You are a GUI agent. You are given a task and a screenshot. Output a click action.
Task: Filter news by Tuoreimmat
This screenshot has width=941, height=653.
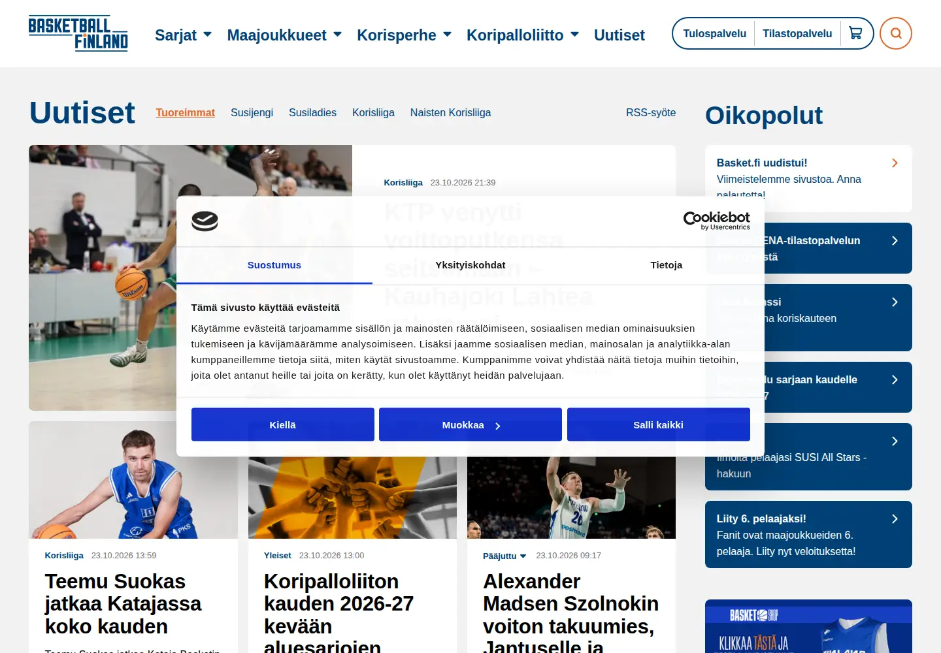click(186, 112)
